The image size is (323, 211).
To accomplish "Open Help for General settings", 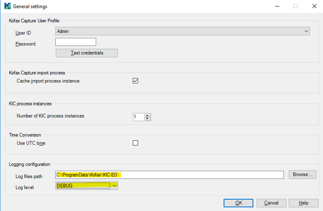I will pyautogui.click(x=303, y=203).
